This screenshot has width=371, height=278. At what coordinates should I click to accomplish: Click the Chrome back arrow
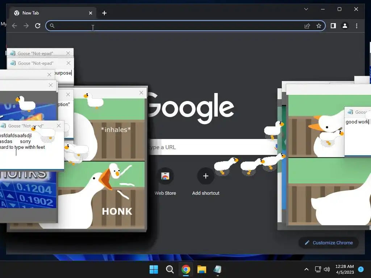[x=14, y=26]
